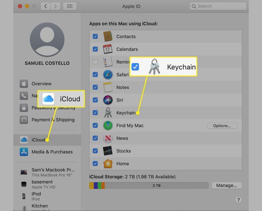The height and width of the screenshot is (211, 262).
Task: Click the Stocks app icon
Action: (107, 151)
